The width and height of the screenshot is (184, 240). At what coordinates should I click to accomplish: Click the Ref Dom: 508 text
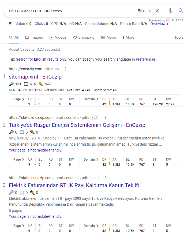coord(54,90)
